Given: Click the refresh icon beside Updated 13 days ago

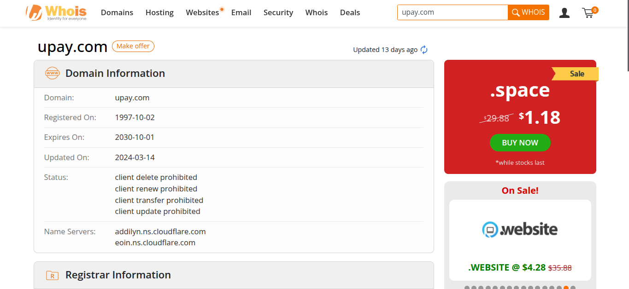Looking at the screenshot, I should pos(424,50).
